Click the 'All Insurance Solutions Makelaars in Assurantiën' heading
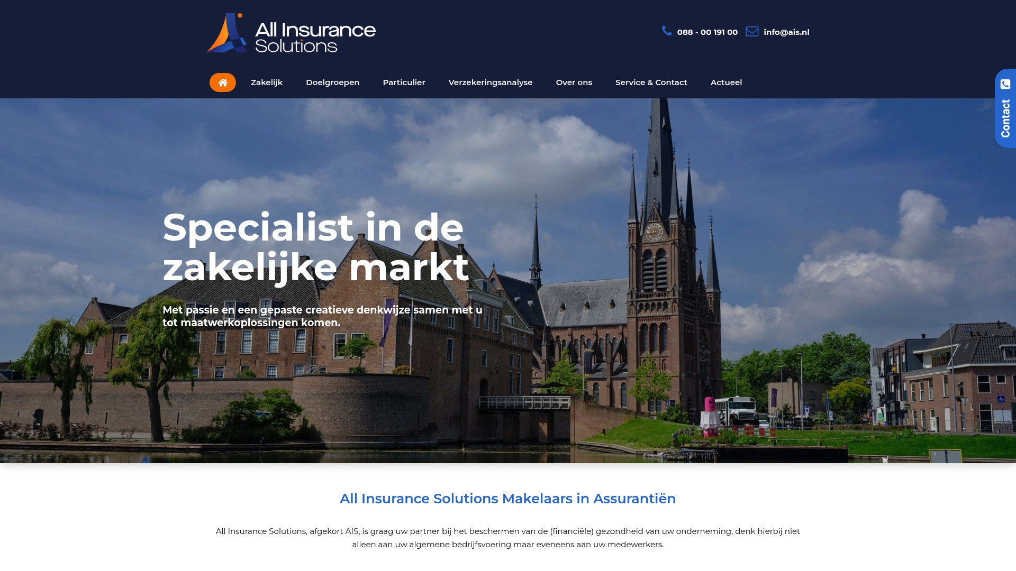 pos(507,499)
